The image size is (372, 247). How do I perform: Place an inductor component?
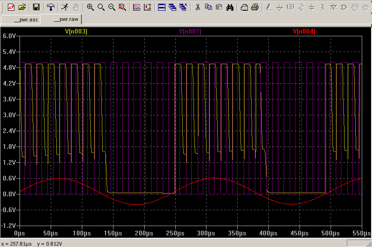tap(323, 7)
